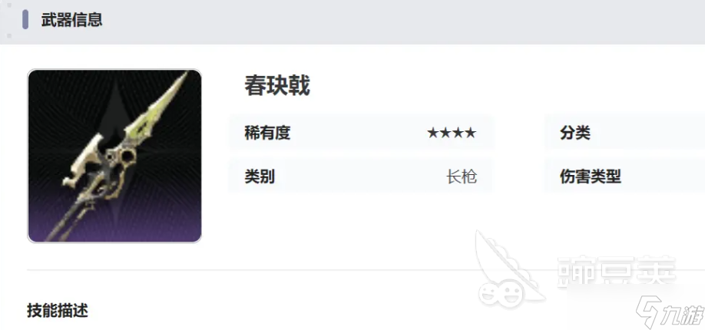
Task: Click the 伤害类型 field label
Action: [591, 177]
